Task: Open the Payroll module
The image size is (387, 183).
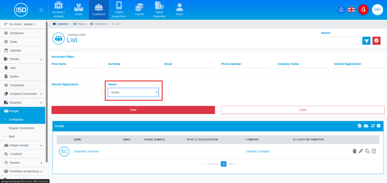Action: coord(139,10)
